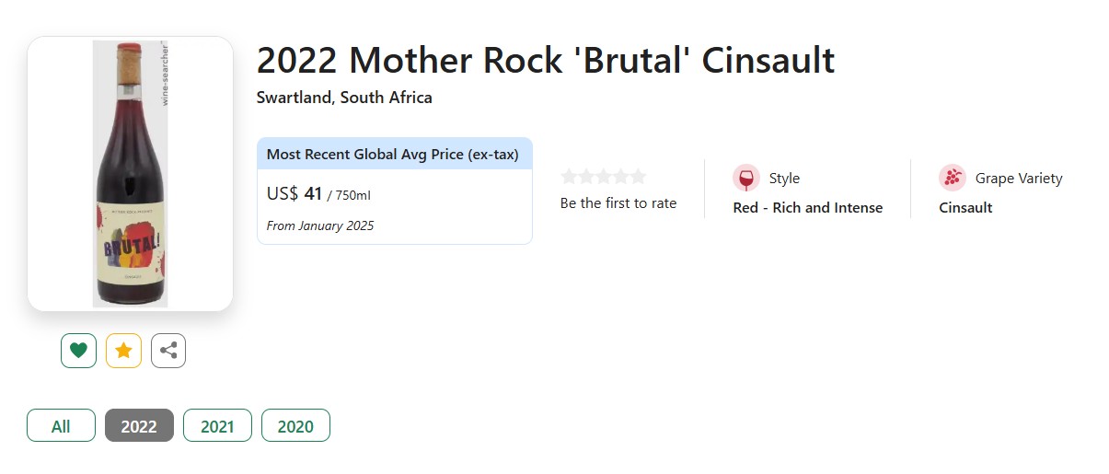
Task: Click the Be the first to rate text
Action: [x=618, y=203]
